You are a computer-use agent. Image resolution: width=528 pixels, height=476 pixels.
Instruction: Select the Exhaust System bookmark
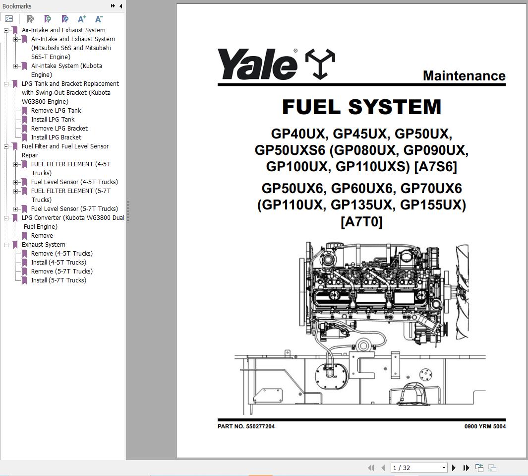pos(43,244)
